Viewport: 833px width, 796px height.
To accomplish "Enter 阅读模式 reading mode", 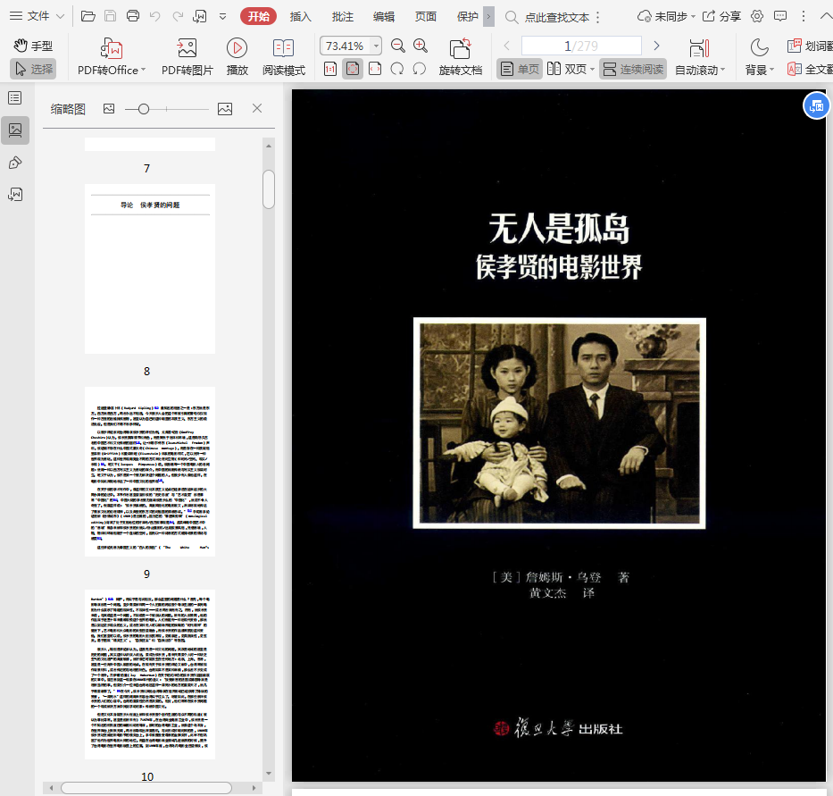I will tap(283, 49).
